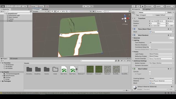Select the Project tab

click(4, 59)
